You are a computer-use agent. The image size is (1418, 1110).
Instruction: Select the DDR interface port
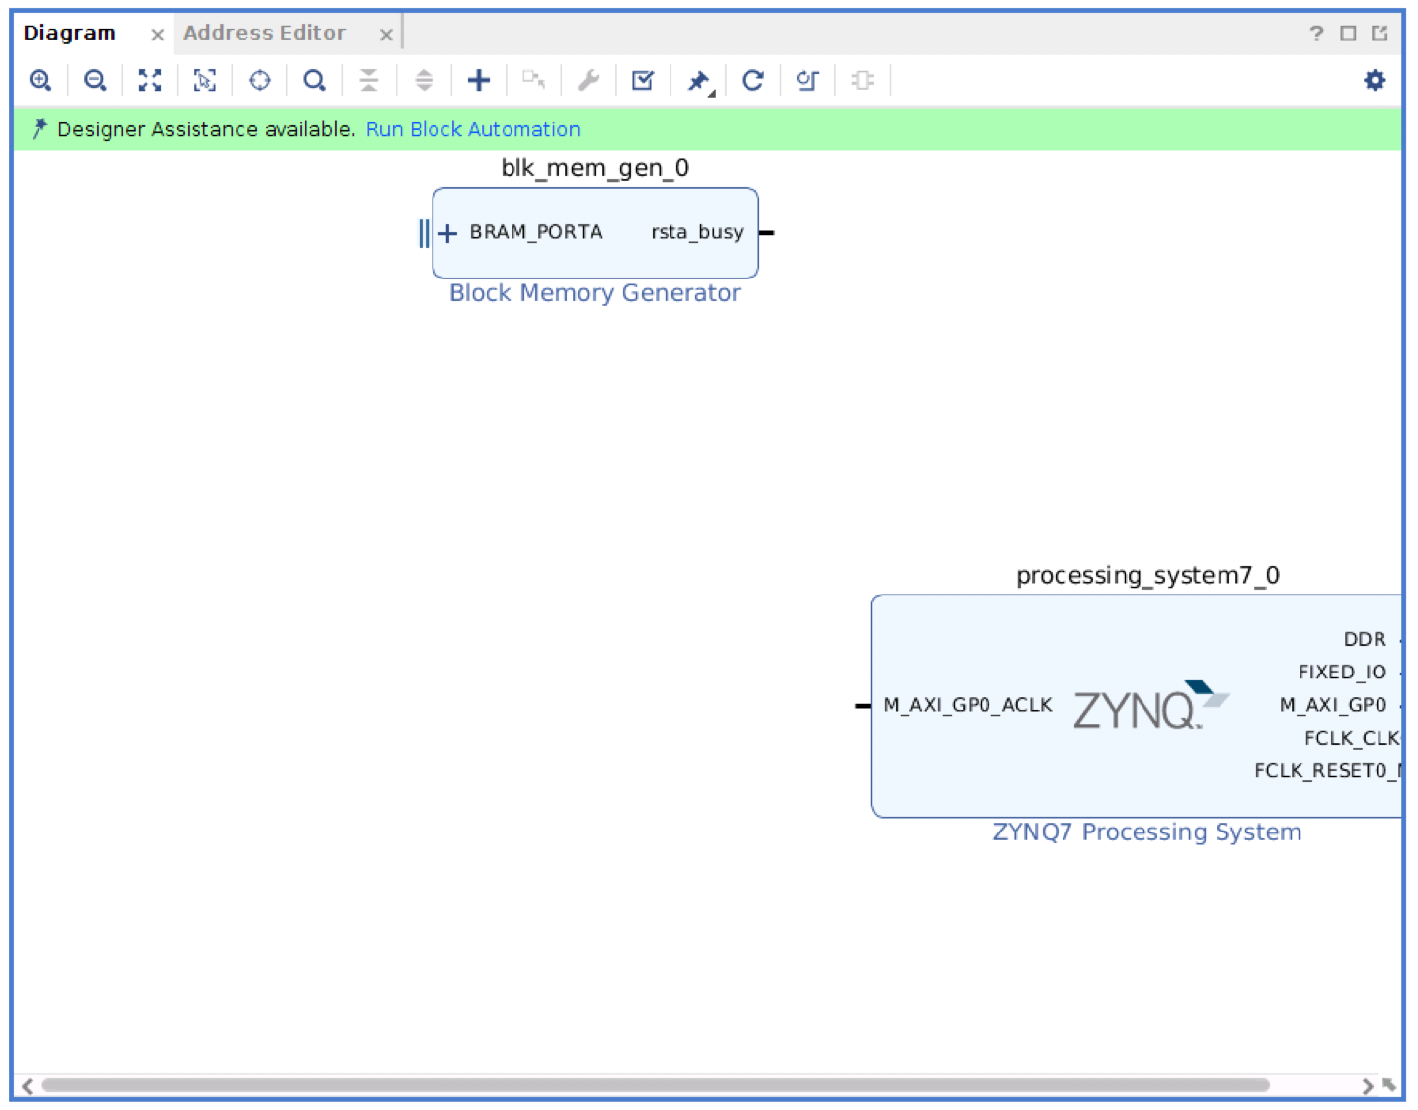point(1365,639)
